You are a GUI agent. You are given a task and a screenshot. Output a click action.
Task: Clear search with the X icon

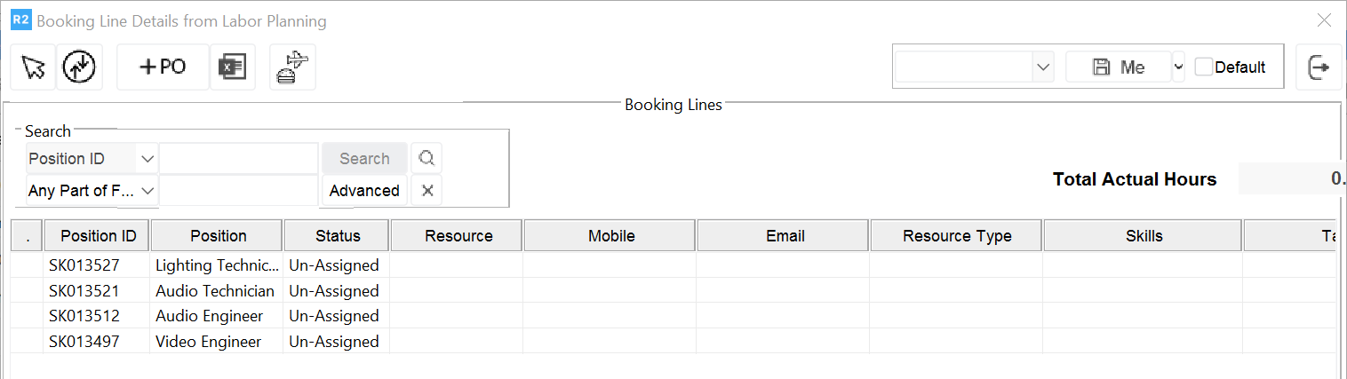(426, 191)
